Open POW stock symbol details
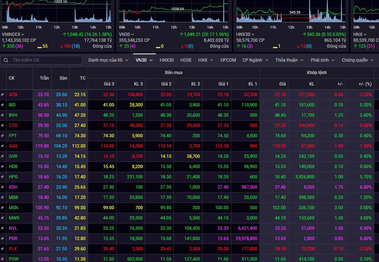Image resolution: width=379 pixels, height=262 pixels. pos(14,259)
